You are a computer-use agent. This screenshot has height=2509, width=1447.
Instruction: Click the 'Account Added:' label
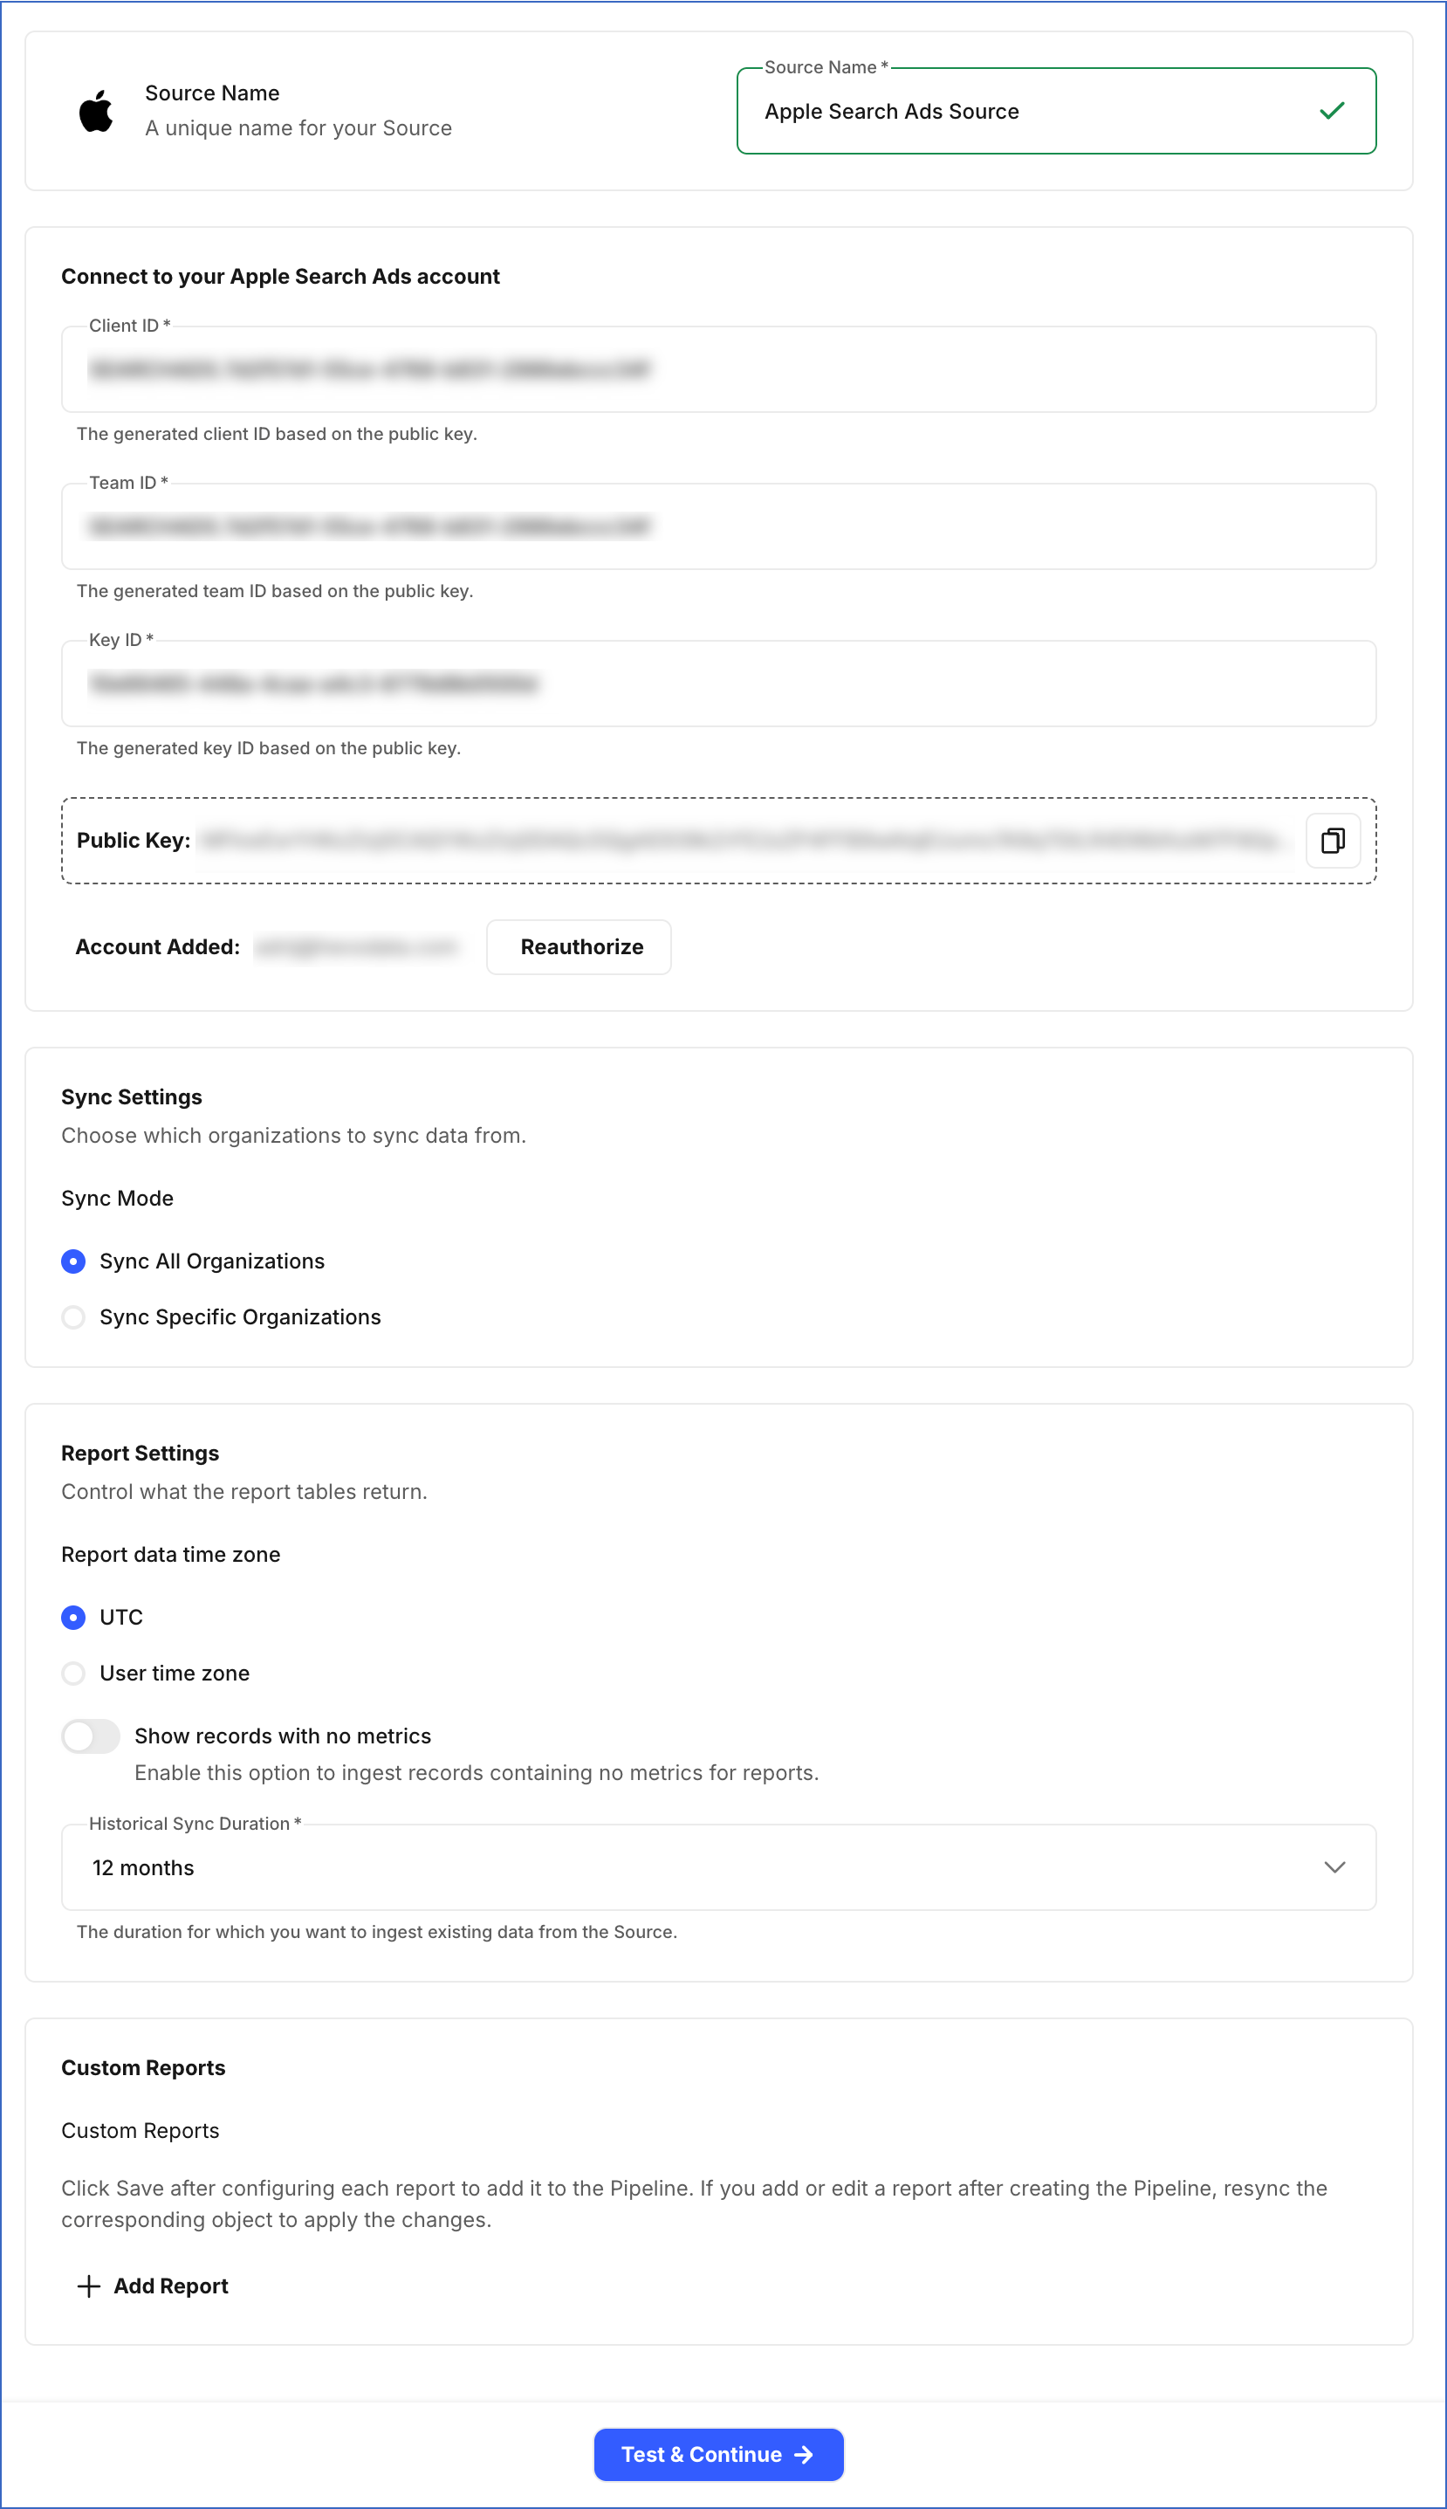[158, 947]
